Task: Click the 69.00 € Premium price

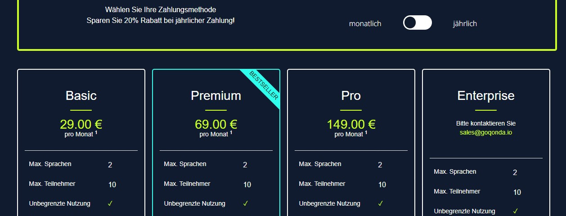Action: pyautogui.click(x=216, y=124)
